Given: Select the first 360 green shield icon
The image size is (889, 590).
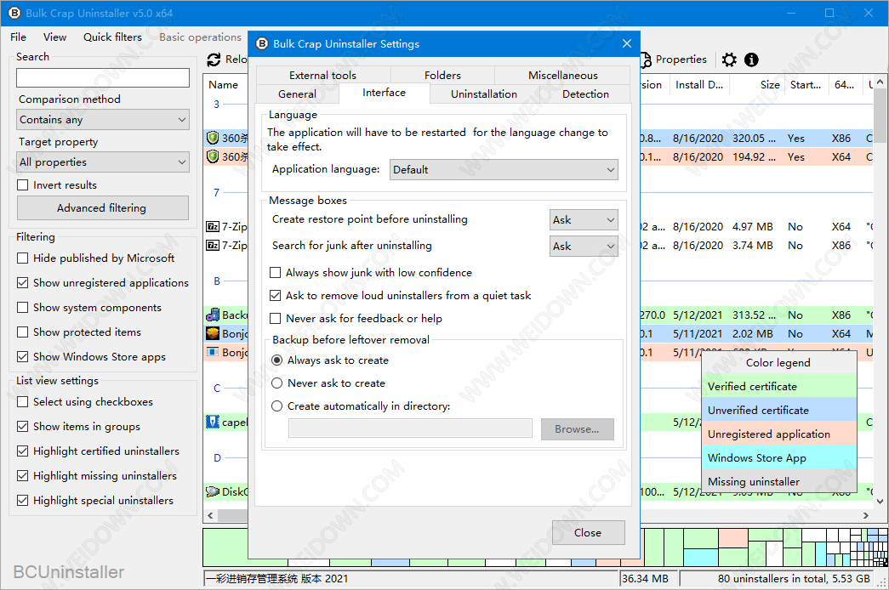Looking at the screenshot, I should coord(213,138).
